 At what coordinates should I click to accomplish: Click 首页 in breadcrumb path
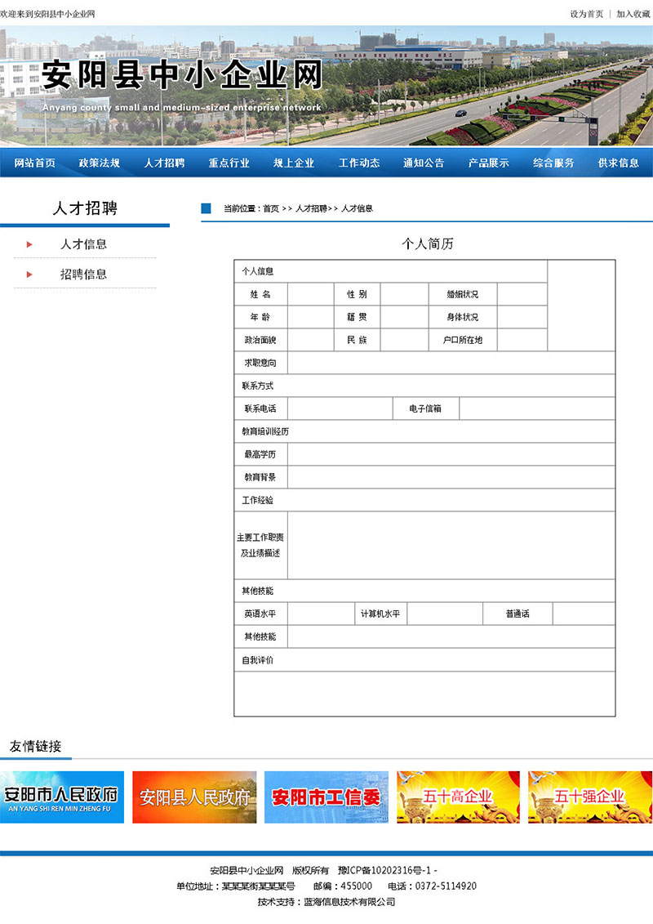tap(270, 208)
